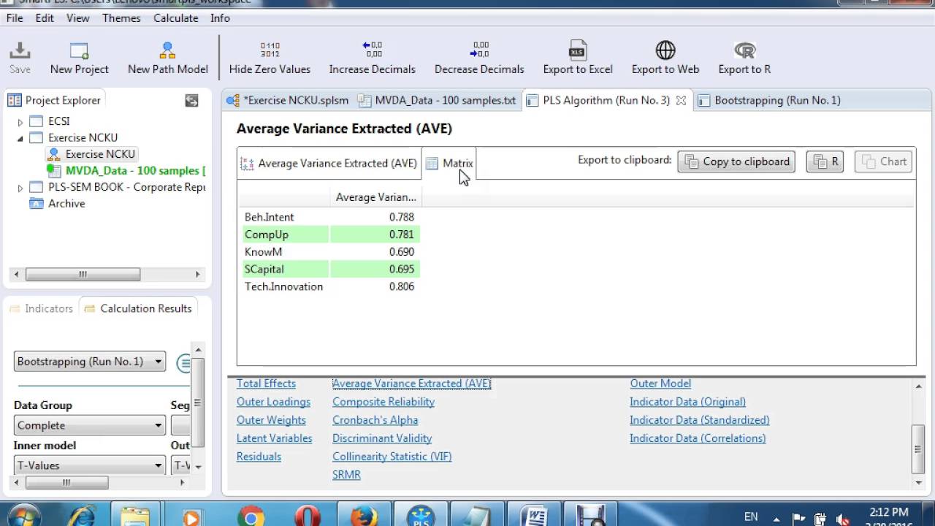Open the Outer Loadings link
Screen dimensions: 935x526
click(x=273, y=402)
